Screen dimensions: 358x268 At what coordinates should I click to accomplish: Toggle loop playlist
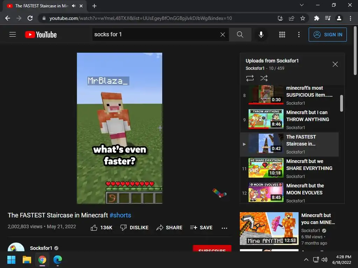coord(250,78)
